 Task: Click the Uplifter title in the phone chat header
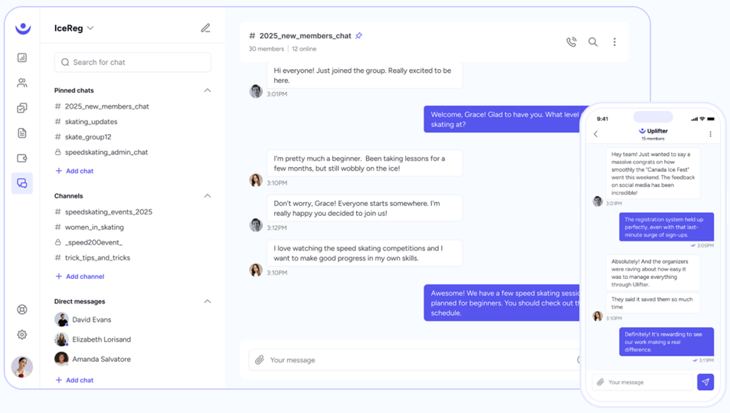point(653,131)
